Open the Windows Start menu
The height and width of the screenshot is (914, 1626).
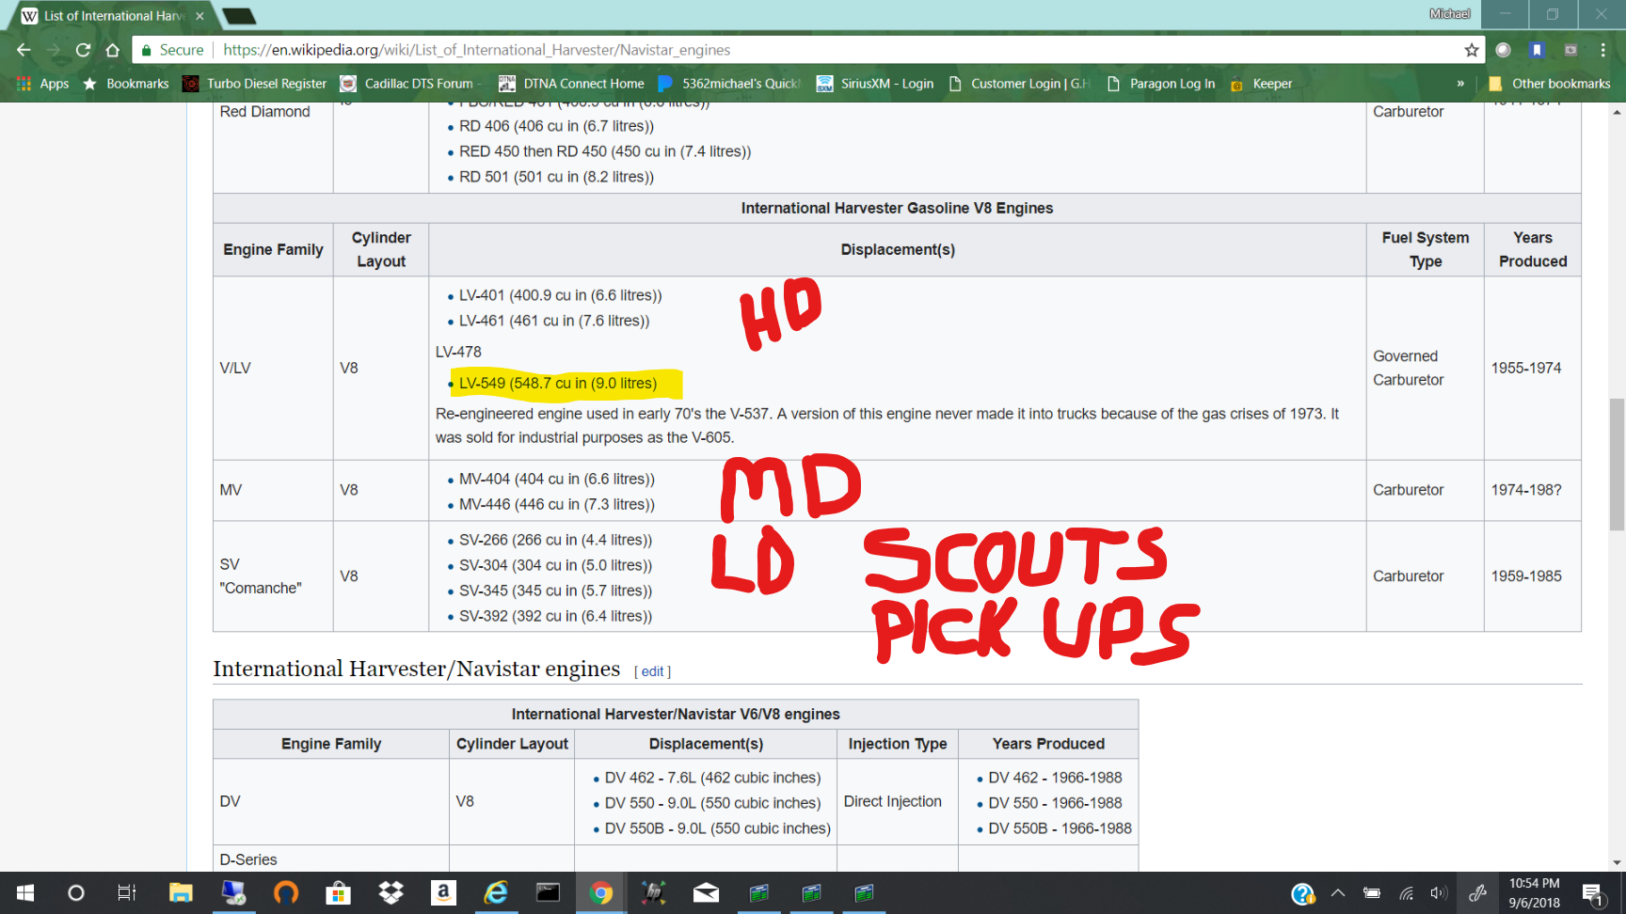tap(25, 892)
